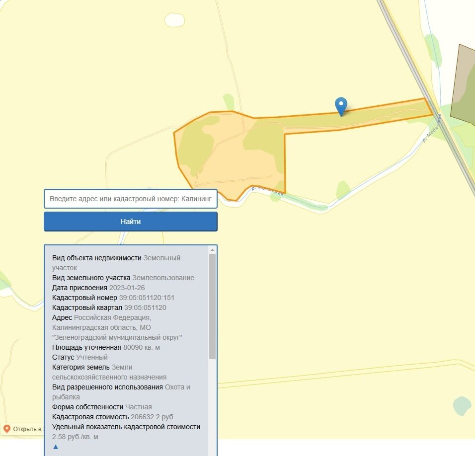Click the Адрес label

[x=62, y=317]
